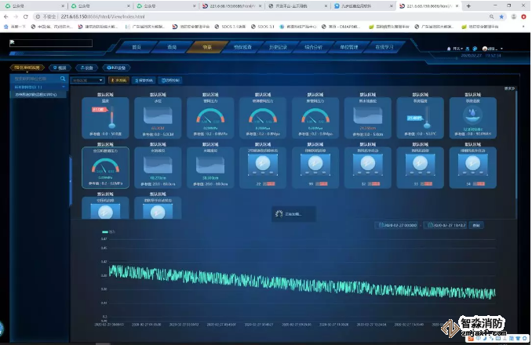This screenshot has height=345, width=532.
Task: Reload the page with browser refresh icon
Action: (27, 16)
